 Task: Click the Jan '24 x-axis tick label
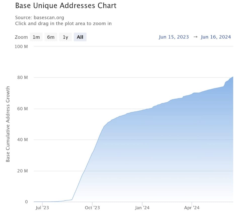pyautogui.click(x=142, y=207)
